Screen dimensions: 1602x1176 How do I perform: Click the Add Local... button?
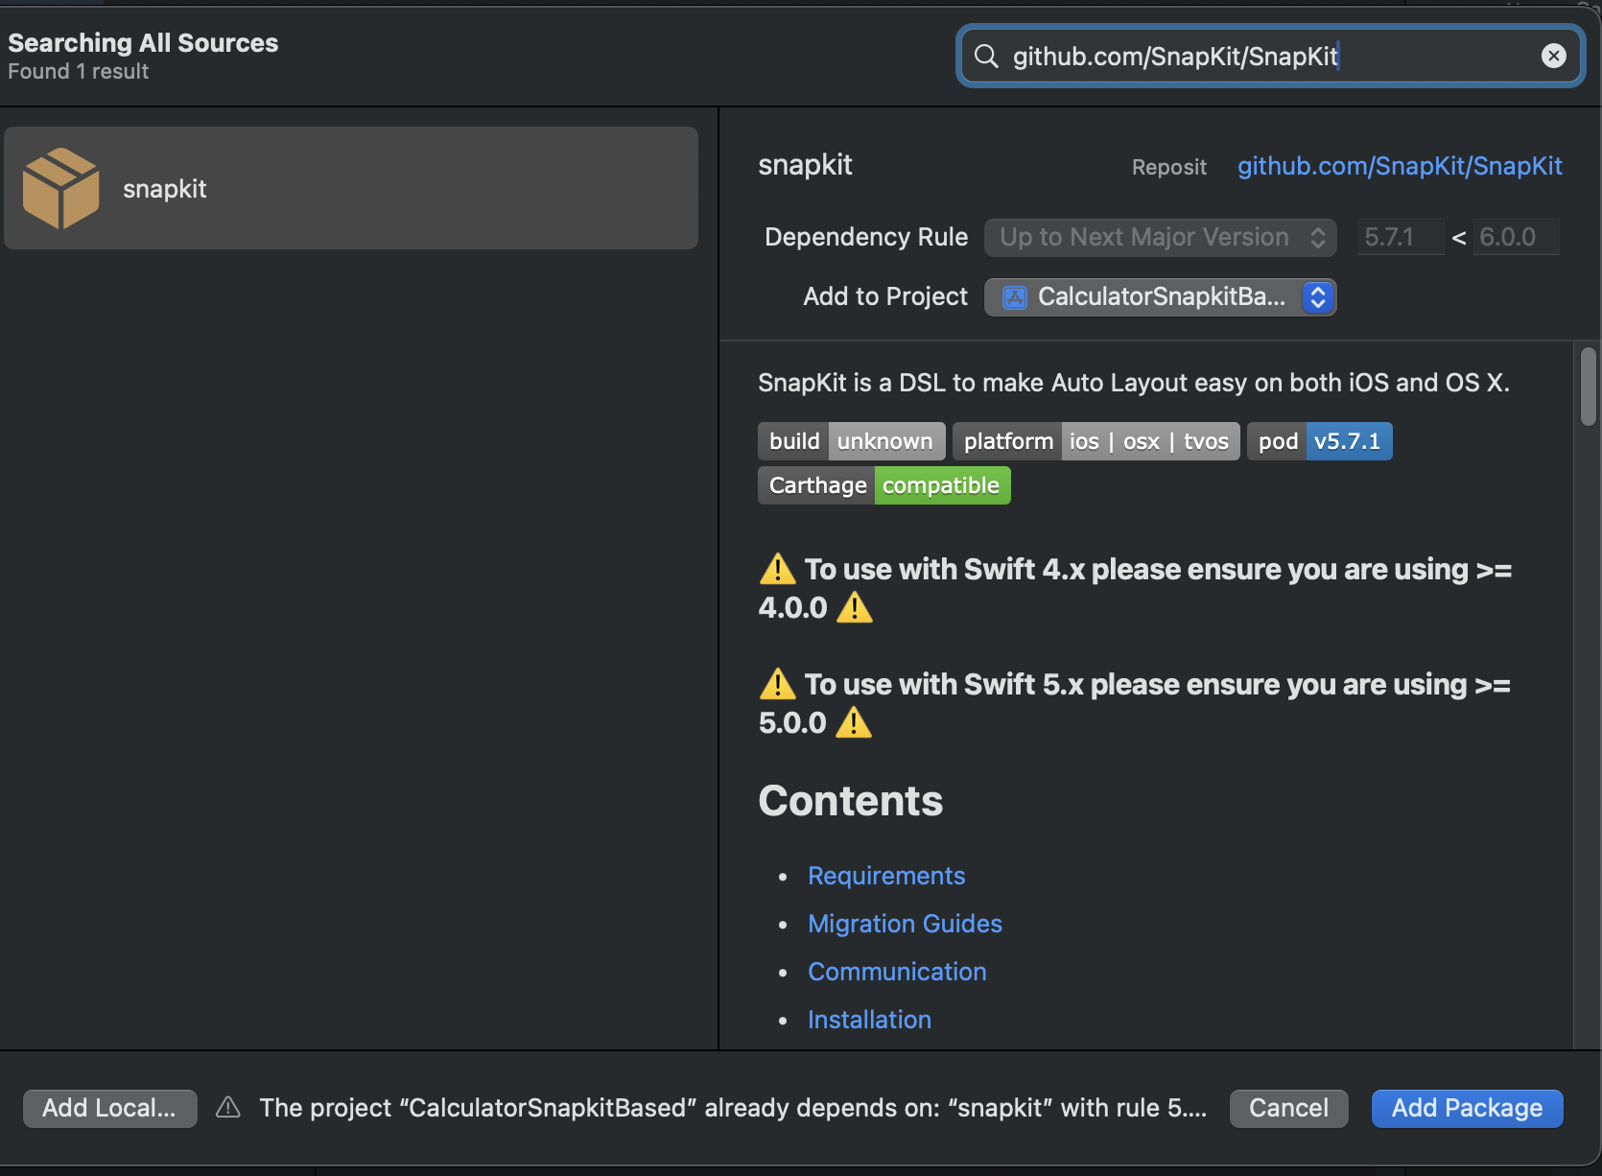[109, 1108]
